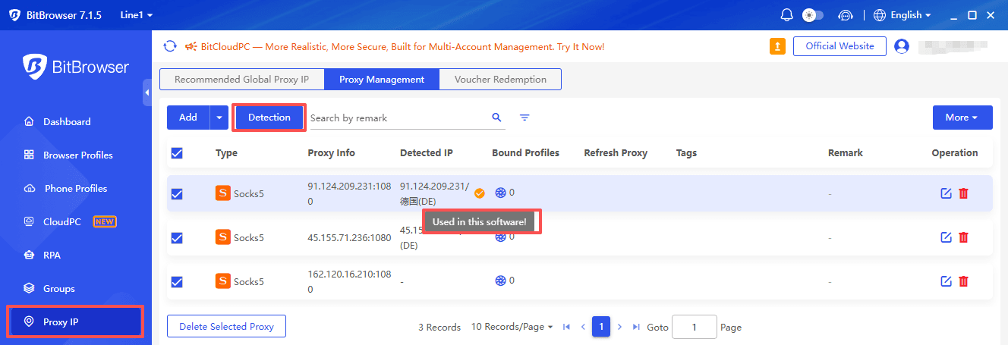This screenshot has height=345, width=1008.
Task: Switch to Voucher Redemption tab
Action: click(500, 79)
